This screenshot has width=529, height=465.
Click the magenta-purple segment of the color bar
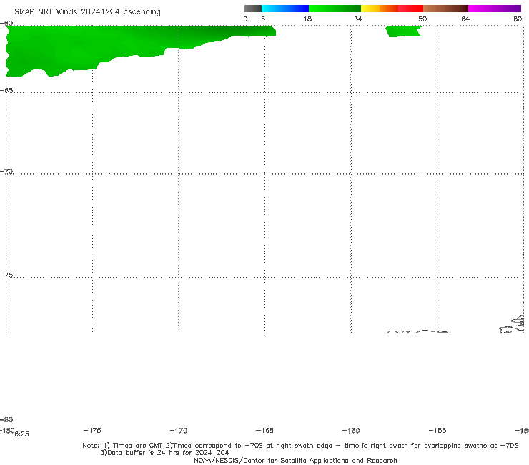pos(495,9)
